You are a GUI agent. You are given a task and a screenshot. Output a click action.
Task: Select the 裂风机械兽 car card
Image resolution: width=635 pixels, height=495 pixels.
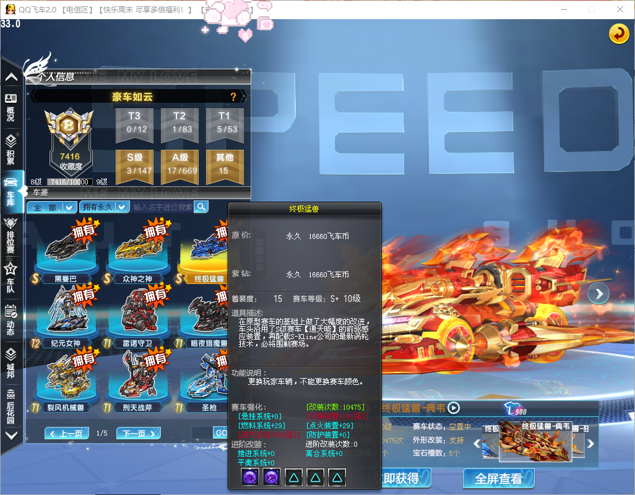coord(66,381)
